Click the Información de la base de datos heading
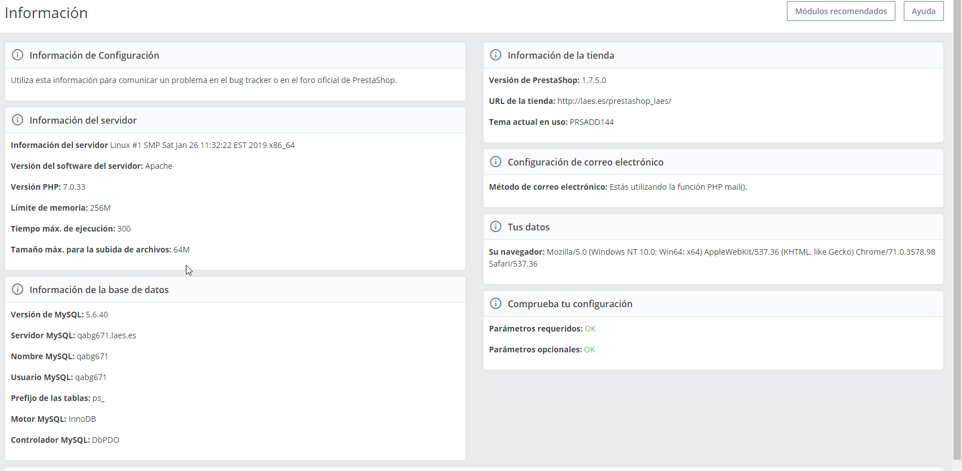 click(99, 290)
